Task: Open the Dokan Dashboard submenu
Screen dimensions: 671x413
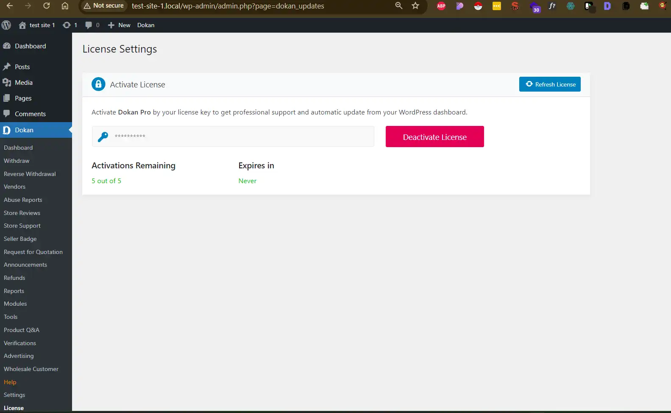Action: point(18,148)
